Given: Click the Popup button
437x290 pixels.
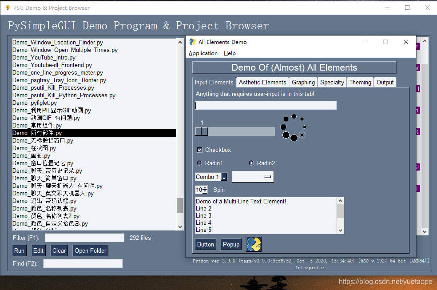Looking at the screenshot, I should (x=231, y=244).
